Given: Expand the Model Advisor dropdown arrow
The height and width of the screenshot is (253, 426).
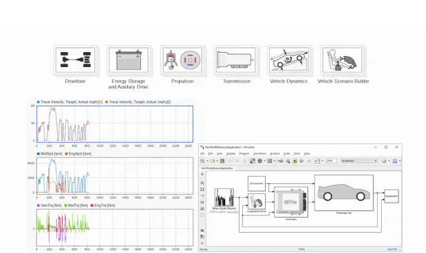Looking at the screenshot, I should (389, 161).
